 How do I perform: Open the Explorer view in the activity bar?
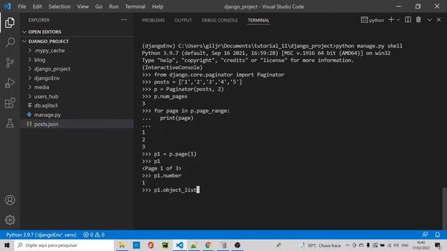[10, 22]
